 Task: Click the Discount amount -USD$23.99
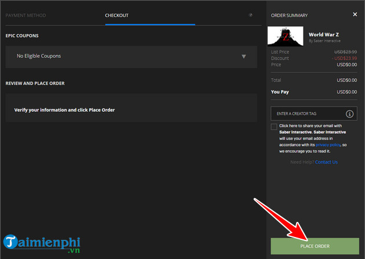point(345,58)
